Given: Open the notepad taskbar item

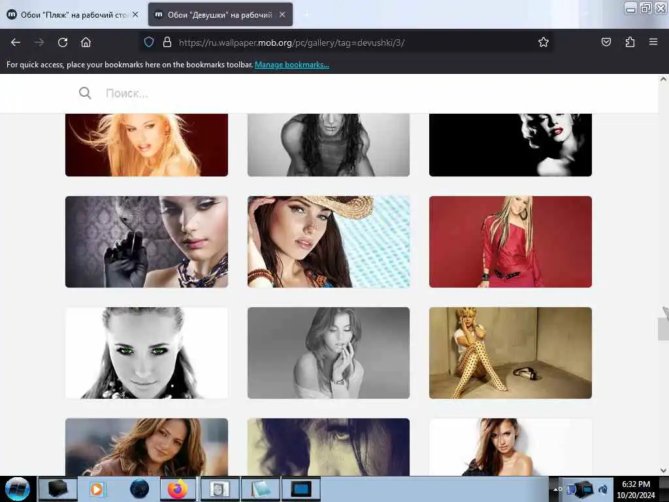Looking at the screenshot, I should tap(260, 489).
